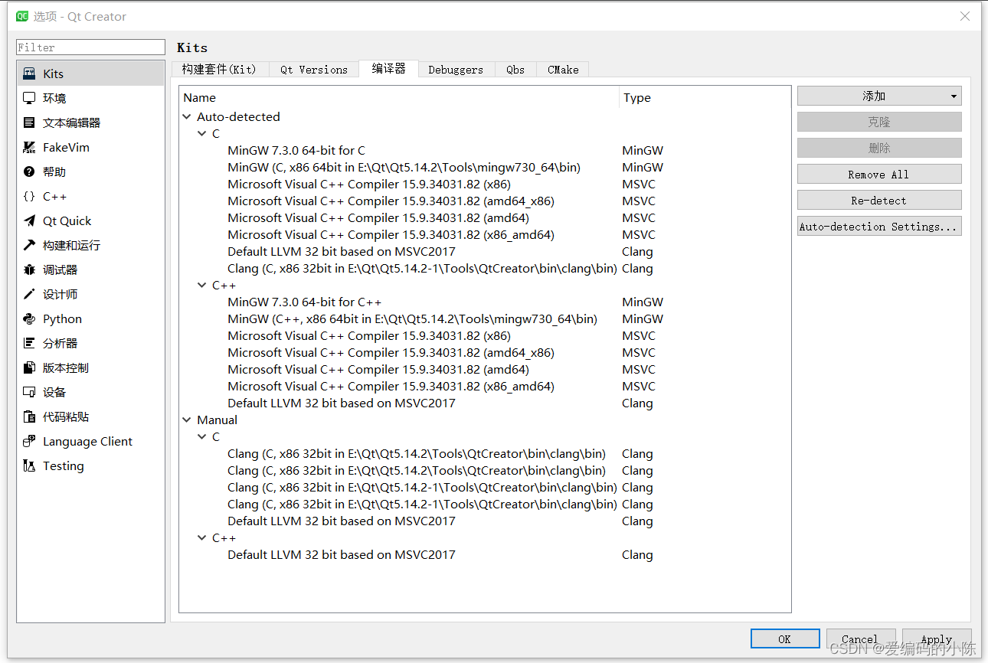988x663 pixels.
Task: Select MinGW 7.3.0 64-bit for C
Action: tap(485, 151)
